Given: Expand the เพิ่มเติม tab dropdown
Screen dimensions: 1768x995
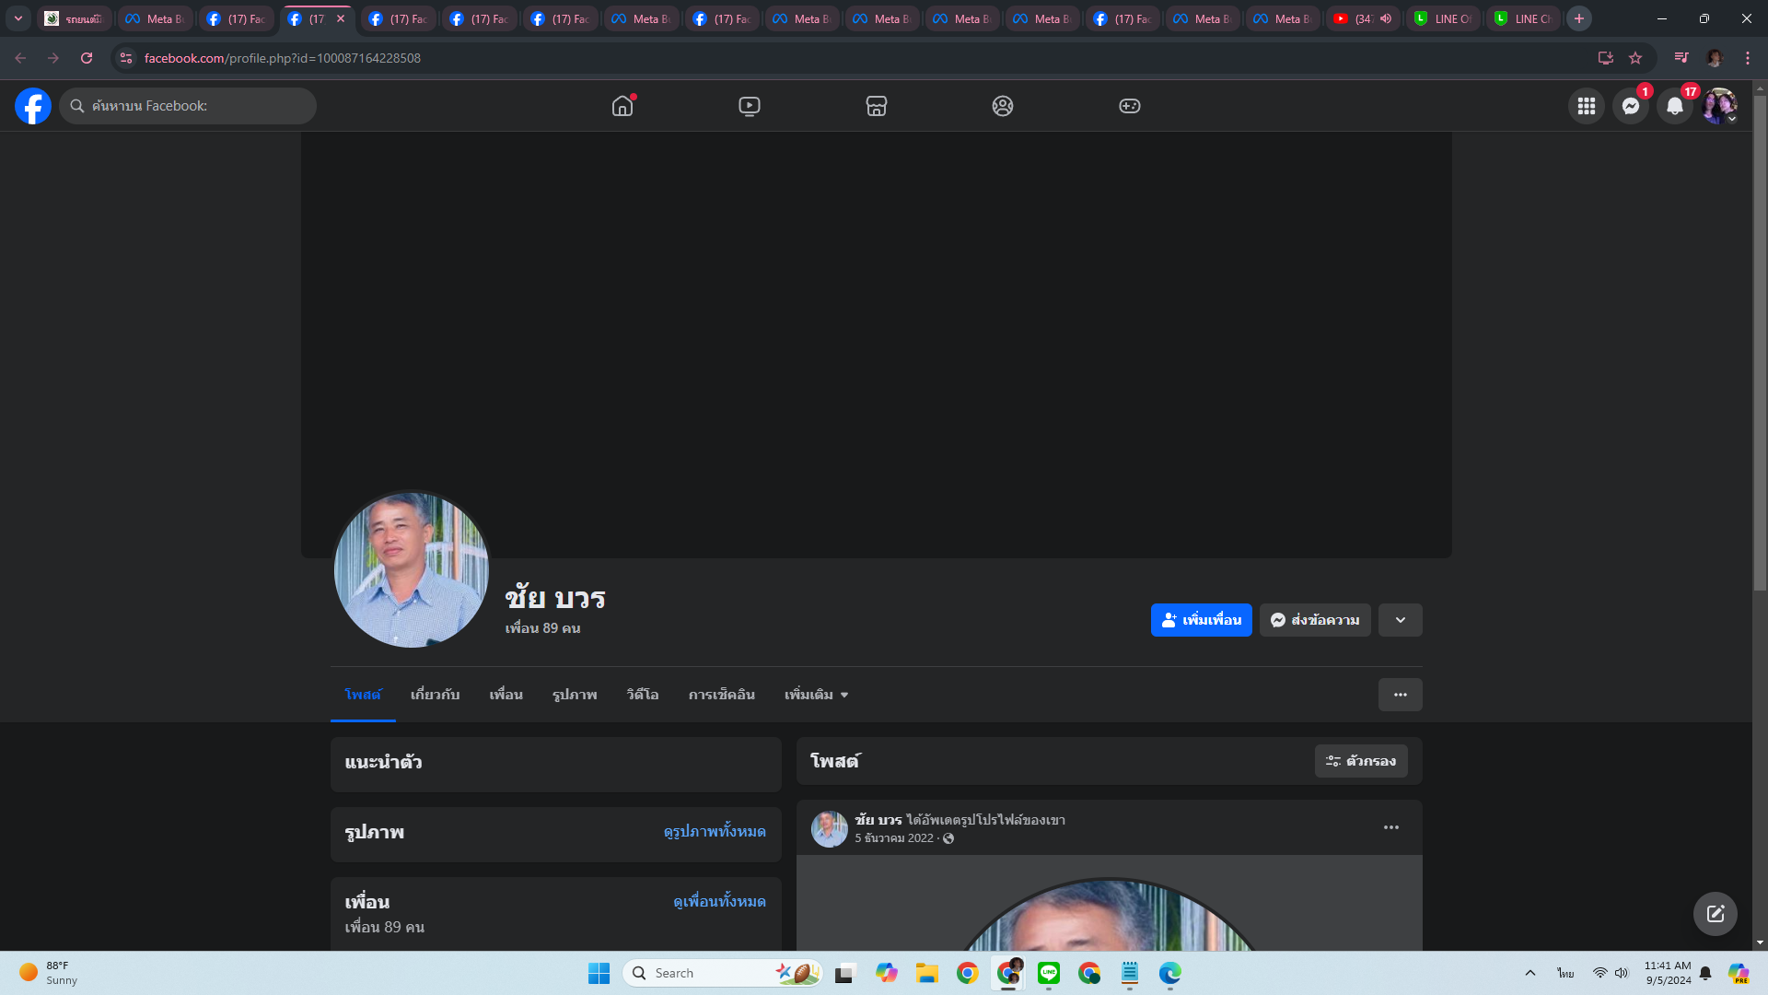Looking at the screenshot, I should tap(816, 695).
